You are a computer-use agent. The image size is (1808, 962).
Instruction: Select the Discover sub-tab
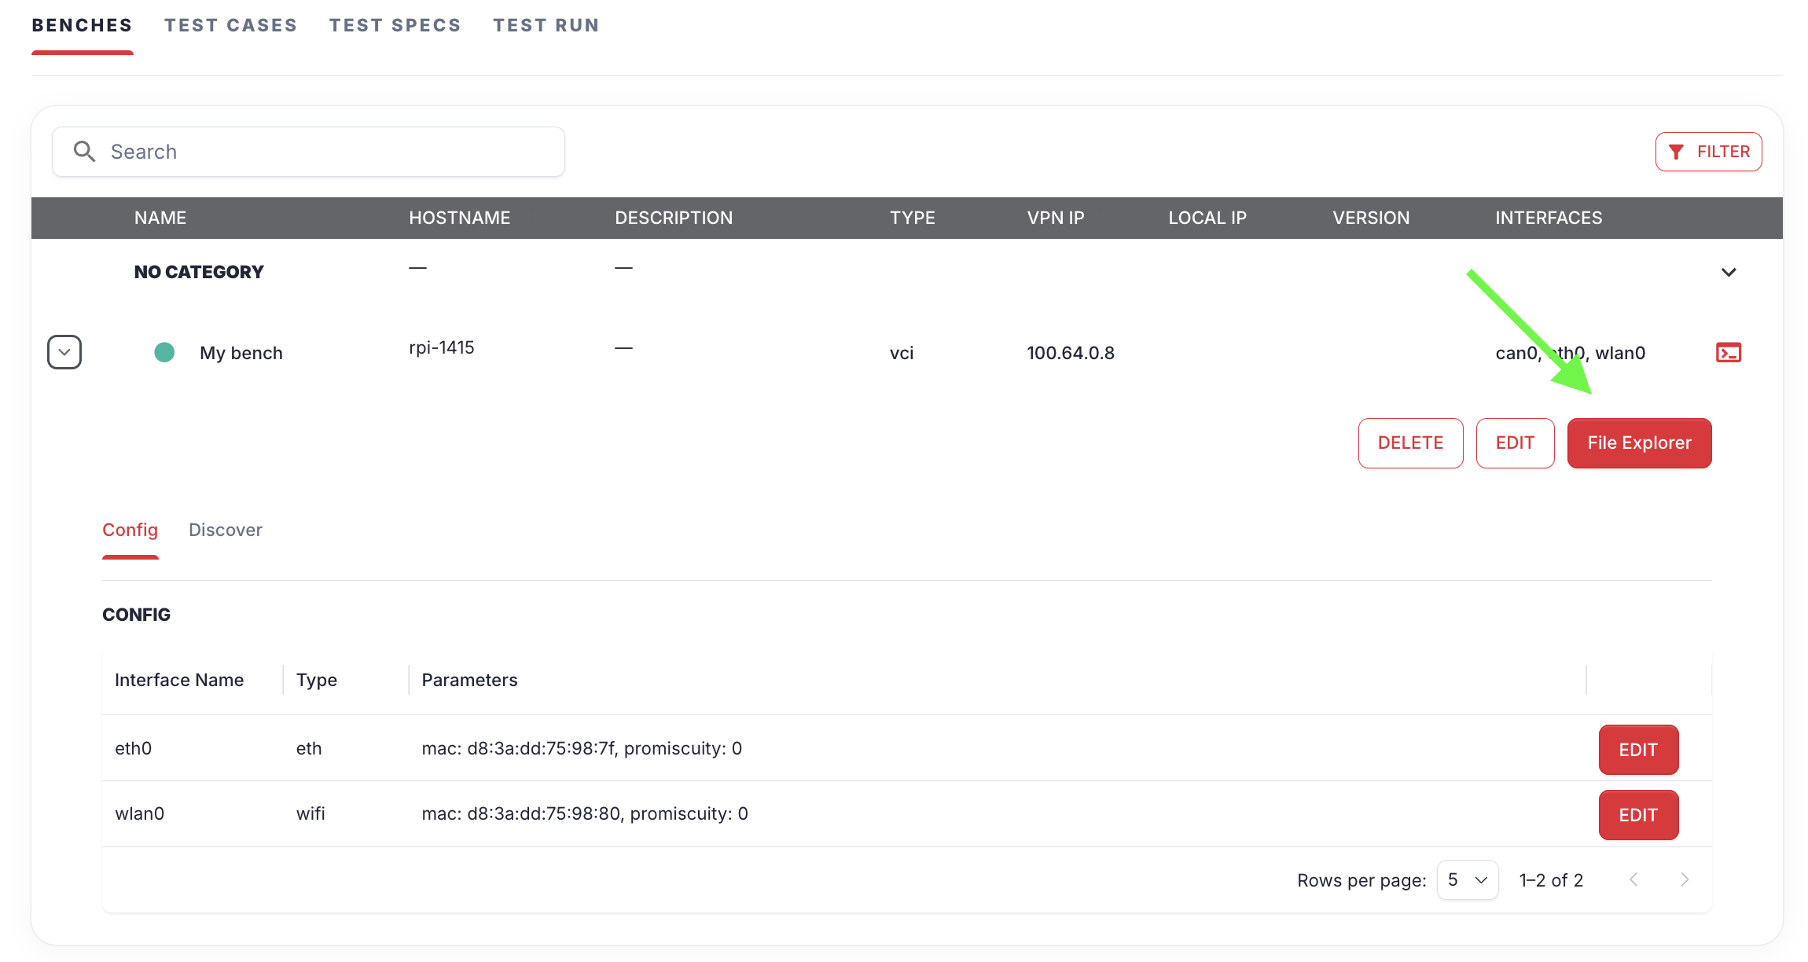pyautogui.click(x=225, y=530)
